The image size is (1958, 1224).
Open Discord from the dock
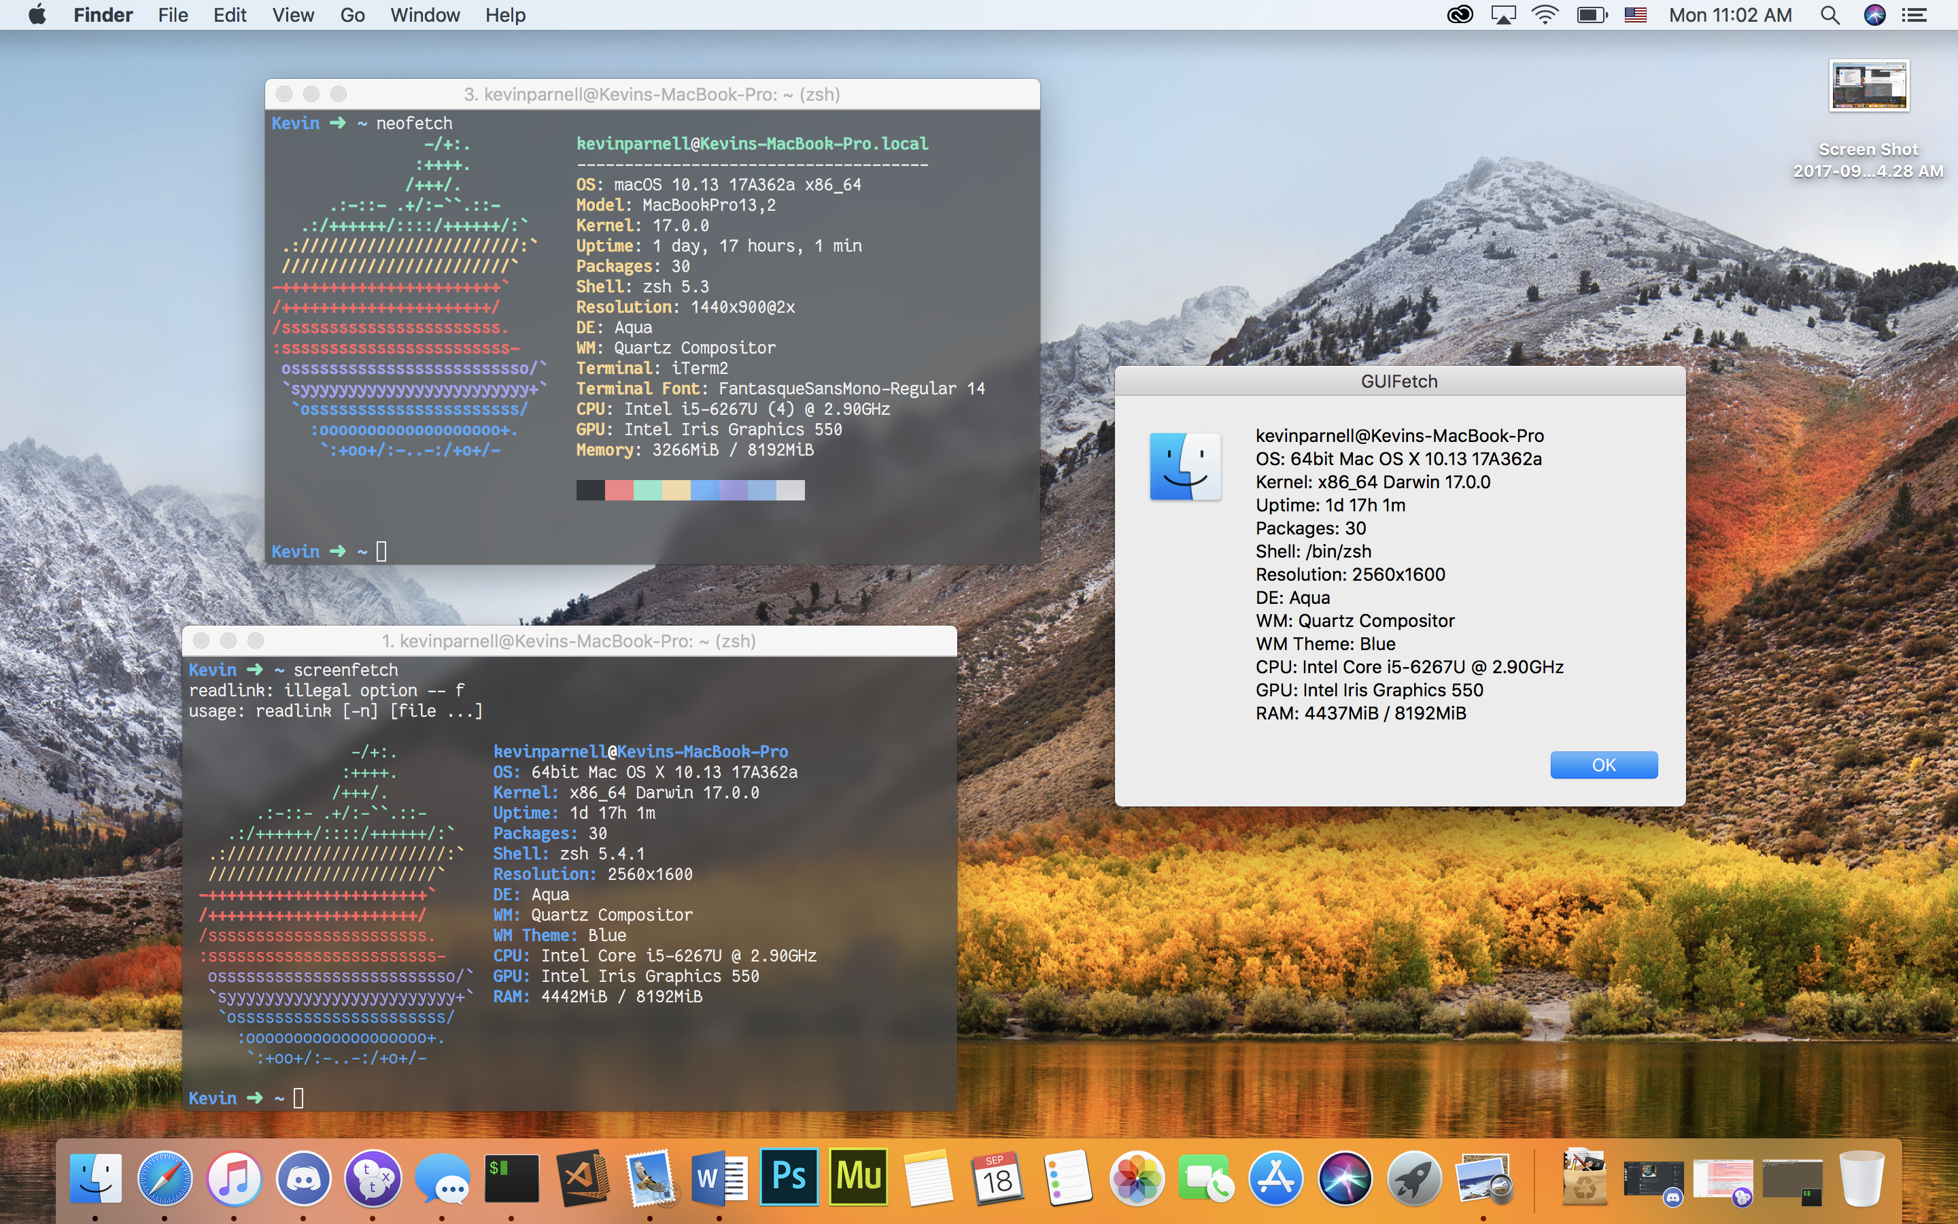click(x=303, y=1177)
